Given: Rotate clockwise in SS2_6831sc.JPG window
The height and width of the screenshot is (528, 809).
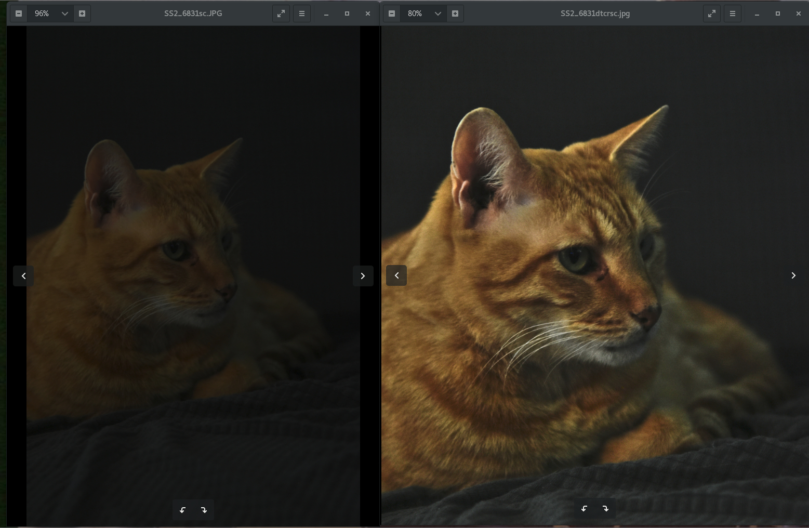Looking at the screenshot, I should [x=204, y=510].
